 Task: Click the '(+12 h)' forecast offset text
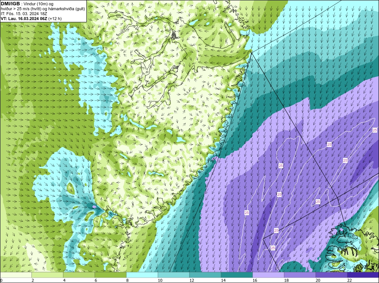pyautogui.click(x=55, y=19)
